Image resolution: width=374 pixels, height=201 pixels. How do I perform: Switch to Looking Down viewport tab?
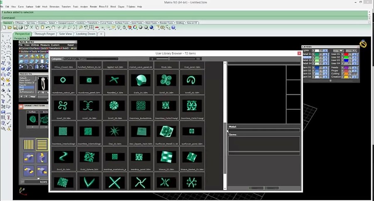(x=86, y=34)
